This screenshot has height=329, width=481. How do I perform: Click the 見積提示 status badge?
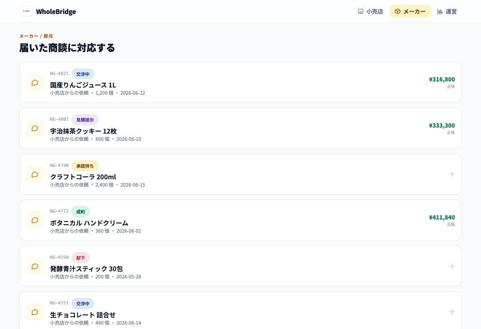(85, 120)
